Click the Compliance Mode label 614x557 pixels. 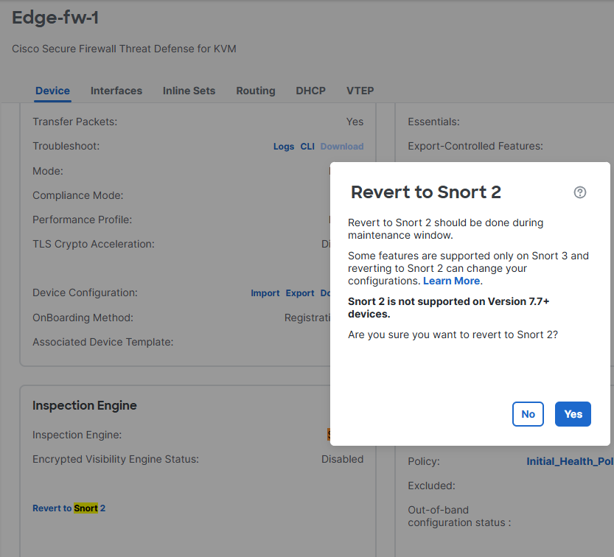tap(78, 195)
